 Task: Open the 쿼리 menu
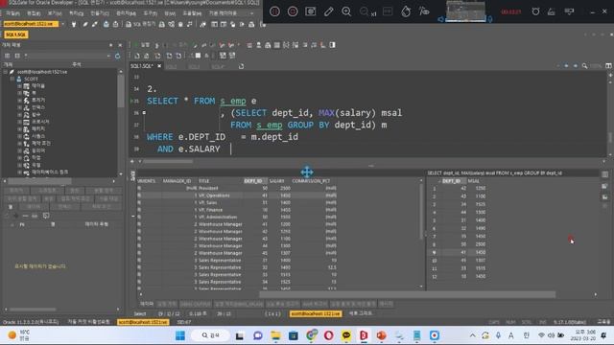76,13
